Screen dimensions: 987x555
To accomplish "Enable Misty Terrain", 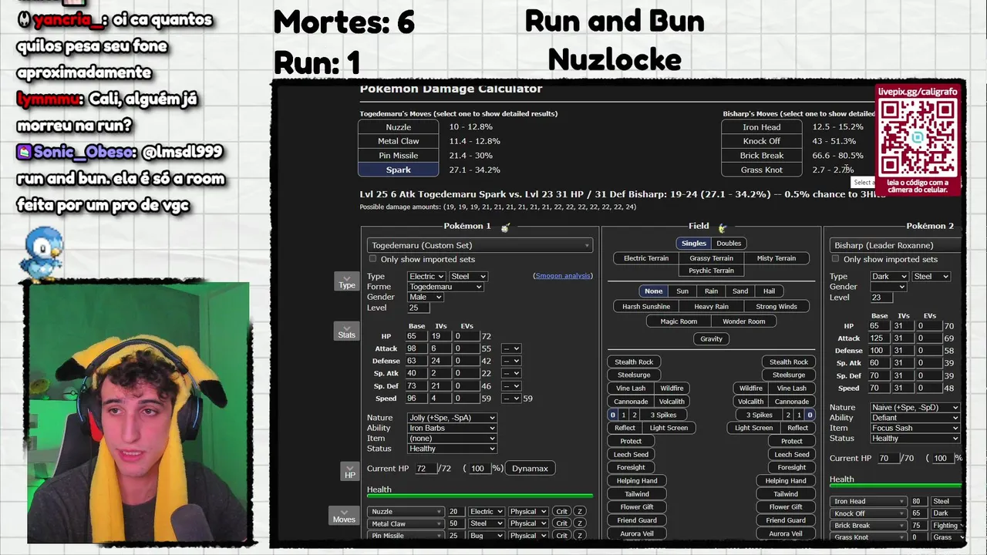I will tap(776, 258).
